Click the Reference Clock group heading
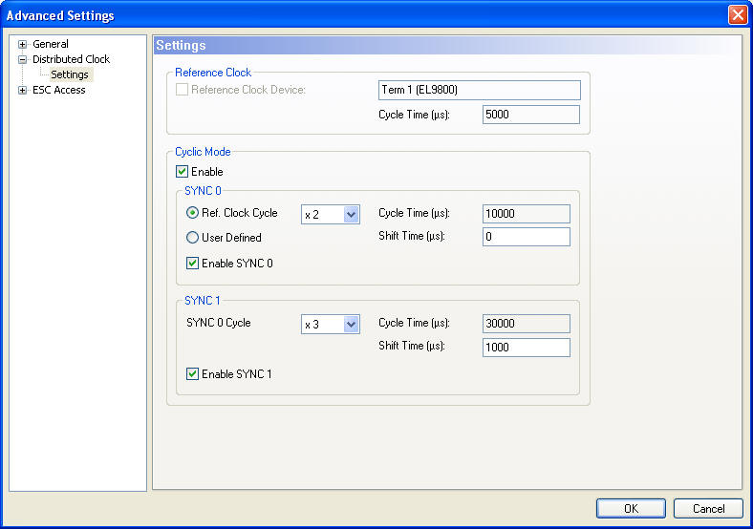The image size is (753, 529). 213,73
